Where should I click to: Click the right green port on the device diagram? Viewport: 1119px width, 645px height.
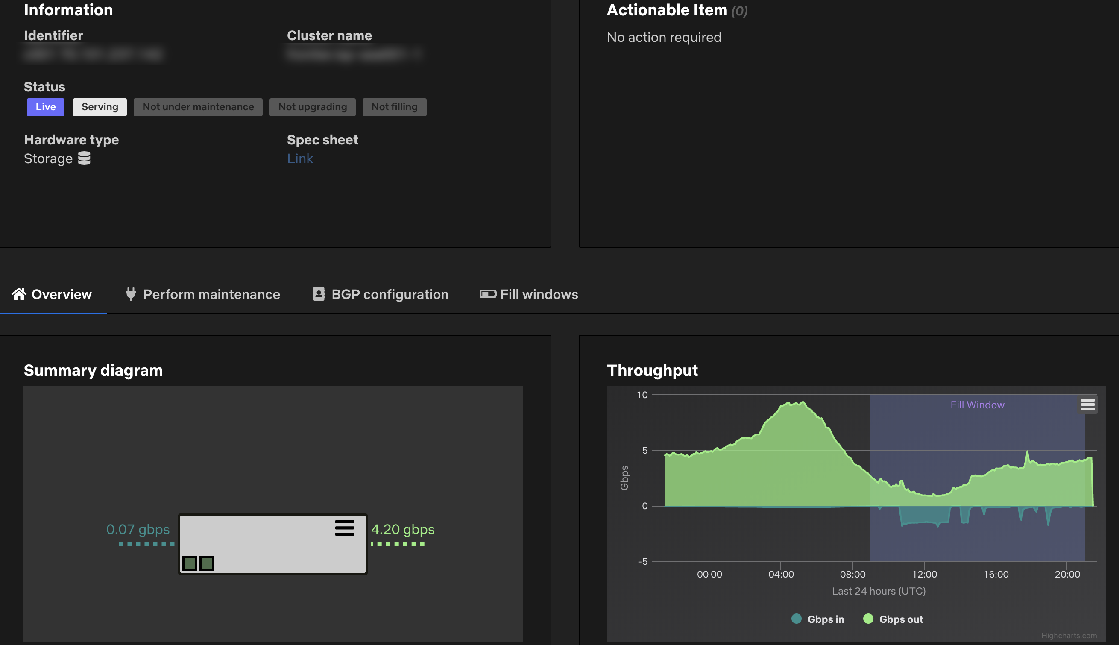[x=206, y=563]
